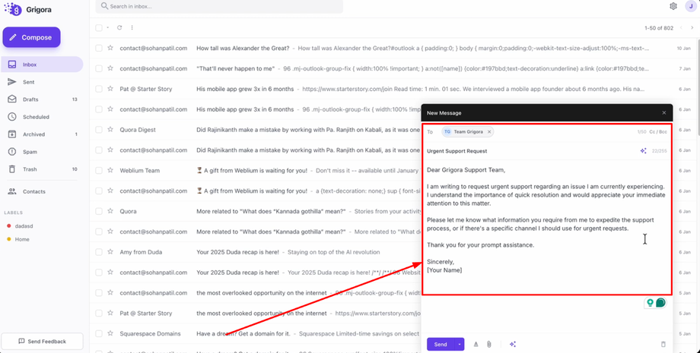This screenshot has height=353, width=700.
Task: Check the How tall was Alexander email checkbox
Action: tap(99, 48)
